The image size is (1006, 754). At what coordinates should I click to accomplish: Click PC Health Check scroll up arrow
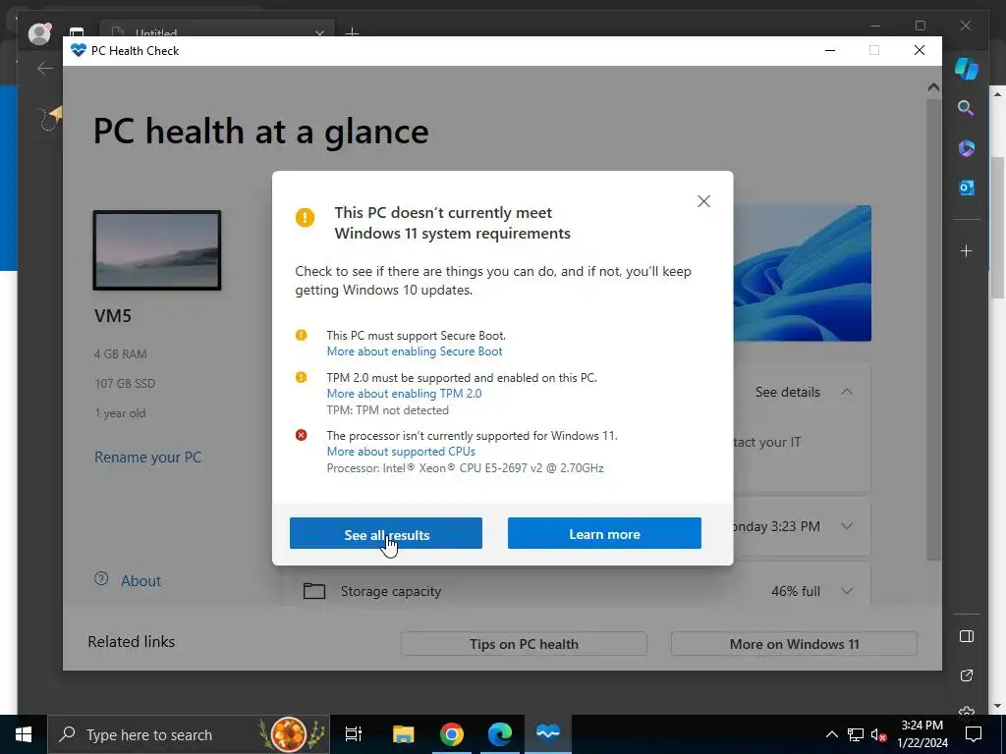pos(933,87)
